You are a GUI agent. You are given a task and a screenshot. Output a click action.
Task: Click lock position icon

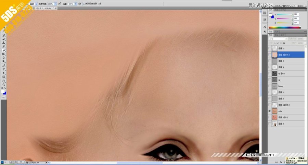(x=281, y=43)
